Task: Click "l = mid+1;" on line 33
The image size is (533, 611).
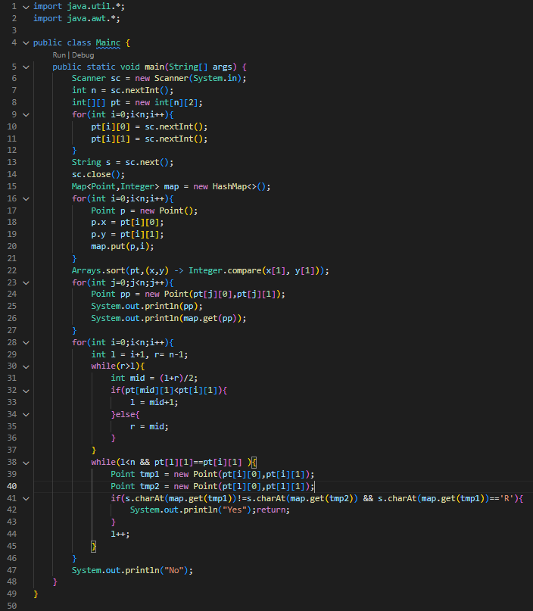Action: click(x=154, y=403)
